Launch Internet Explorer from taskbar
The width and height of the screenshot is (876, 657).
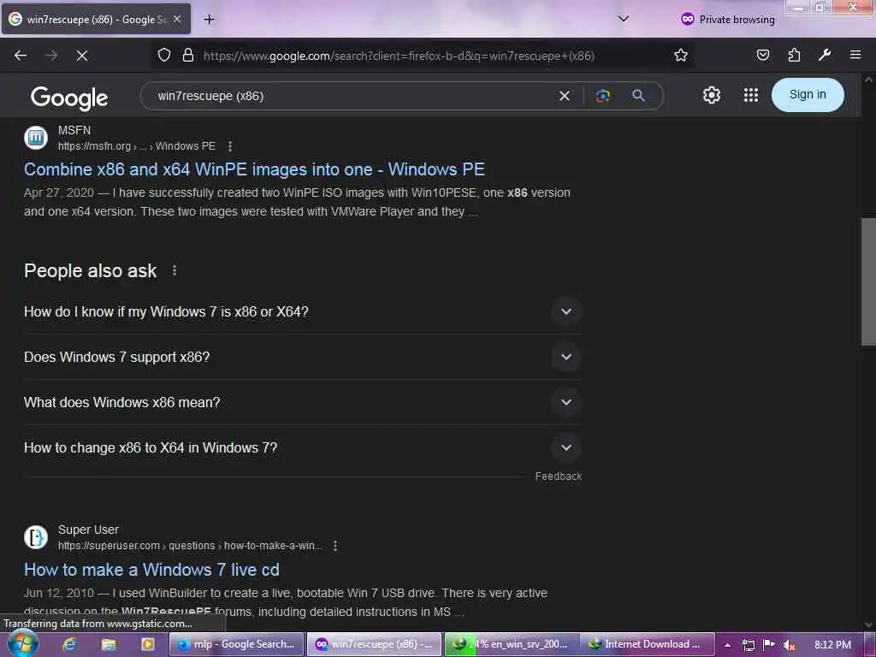(x=69, y=644)
